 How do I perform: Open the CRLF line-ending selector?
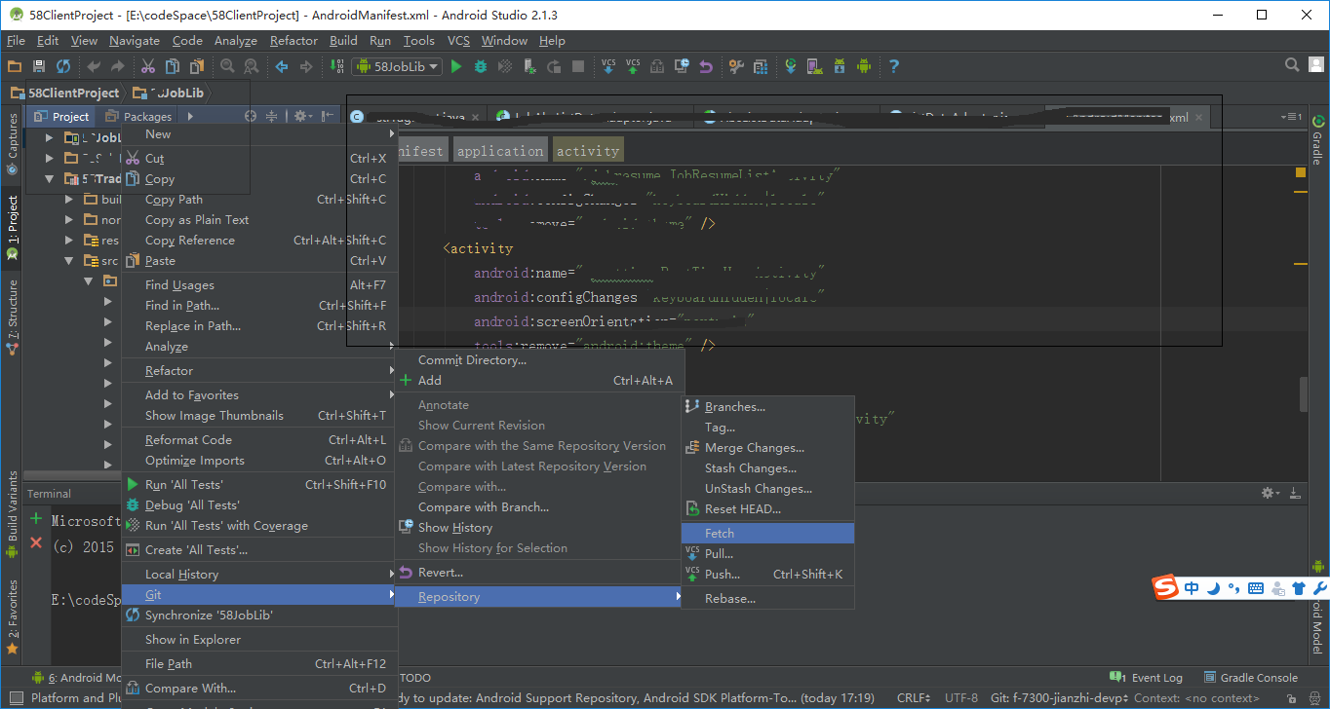tap(912, 697)
